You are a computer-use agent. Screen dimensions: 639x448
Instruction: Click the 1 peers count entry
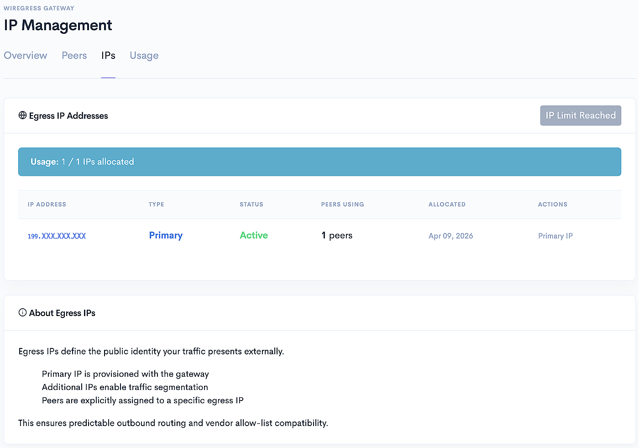coord(337,235)
